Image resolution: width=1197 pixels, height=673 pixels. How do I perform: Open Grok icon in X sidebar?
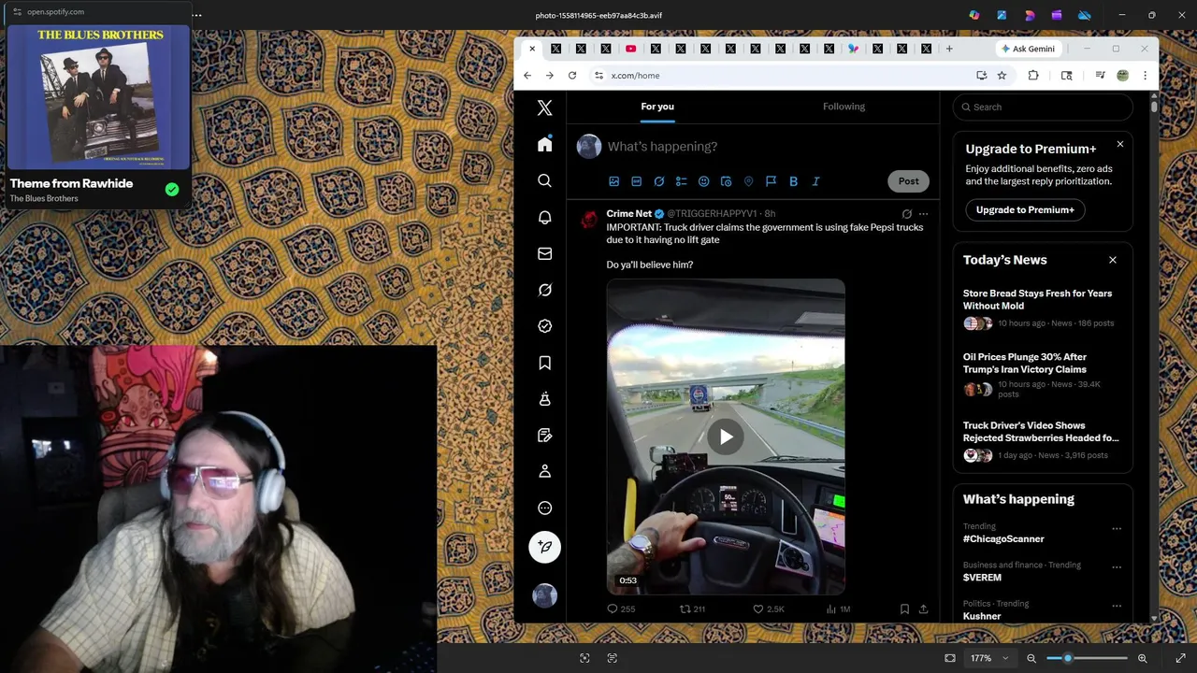[544, 290]
